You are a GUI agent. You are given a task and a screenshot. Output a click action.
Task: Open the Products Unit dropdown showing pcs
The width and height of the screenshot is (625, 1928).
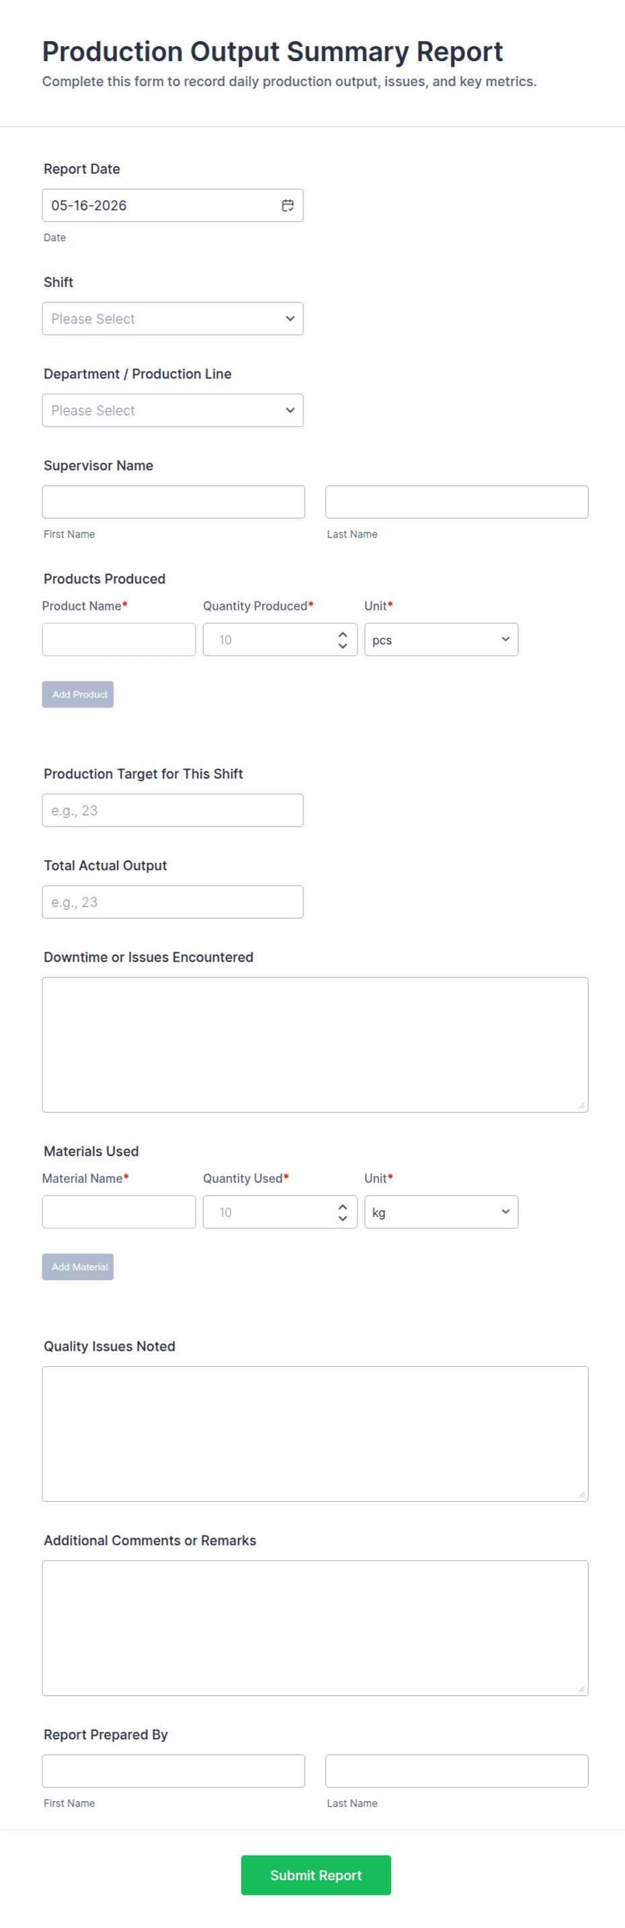pyautogui.click(x=441, y=639)
